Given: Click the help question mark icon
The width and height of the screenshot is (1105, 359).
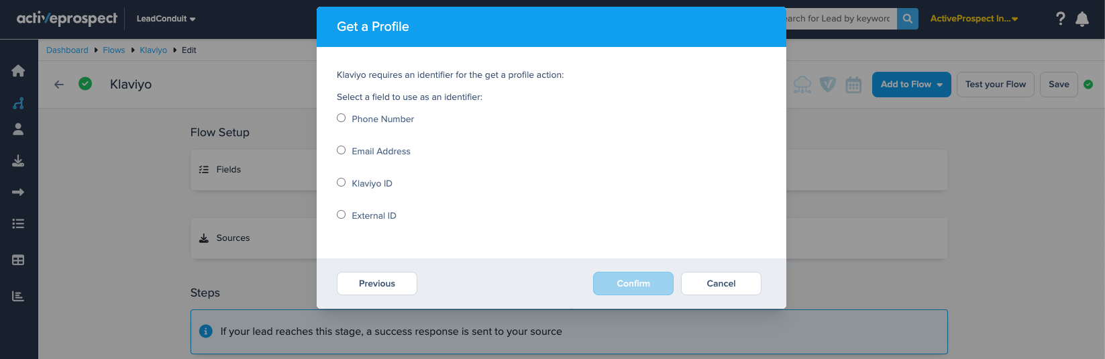Looking at the screenshot, I should click(x=1060, y=19).
